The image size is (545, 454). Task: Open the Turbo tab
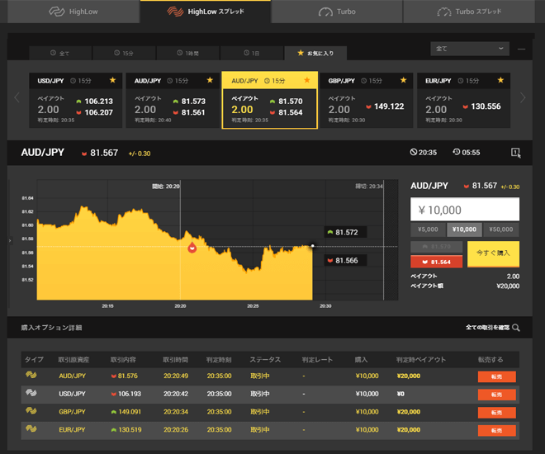point(337,12)
